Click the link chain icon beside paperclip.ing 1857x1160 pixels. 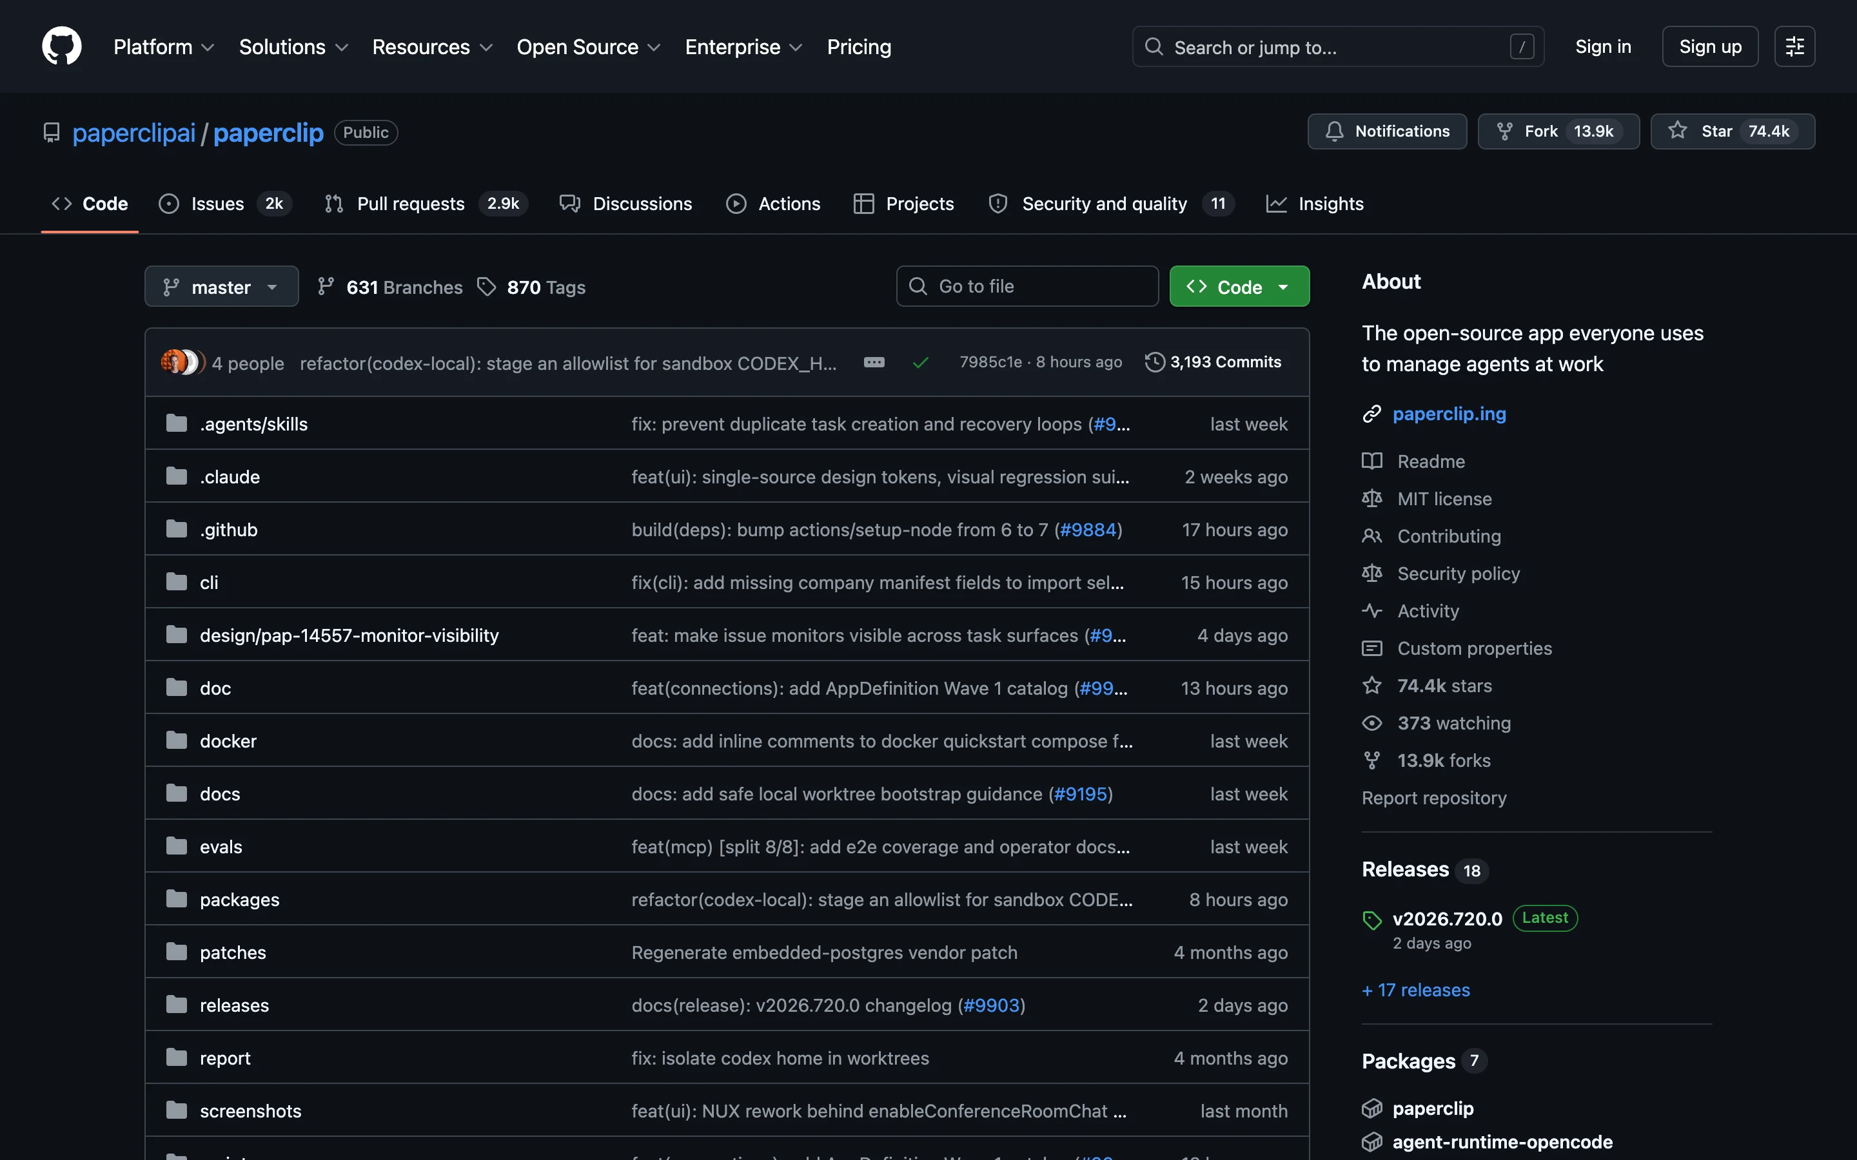(x=1372, y=414)
